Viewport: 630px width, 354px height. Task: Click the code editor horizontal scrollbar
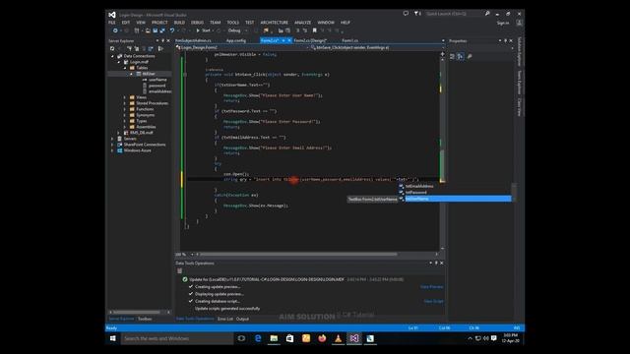pyautogui.click(x=298, y=254)
